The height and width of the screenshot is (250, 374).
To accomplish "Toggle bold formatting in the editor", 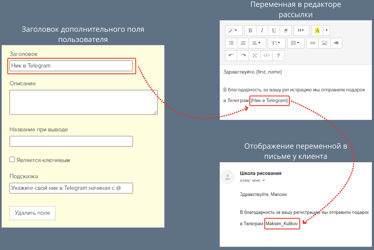I will pyautogui.click(x=250, y=30).
